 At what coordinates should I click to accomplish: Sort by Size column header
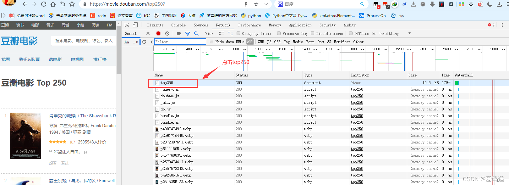coord(423,75)
